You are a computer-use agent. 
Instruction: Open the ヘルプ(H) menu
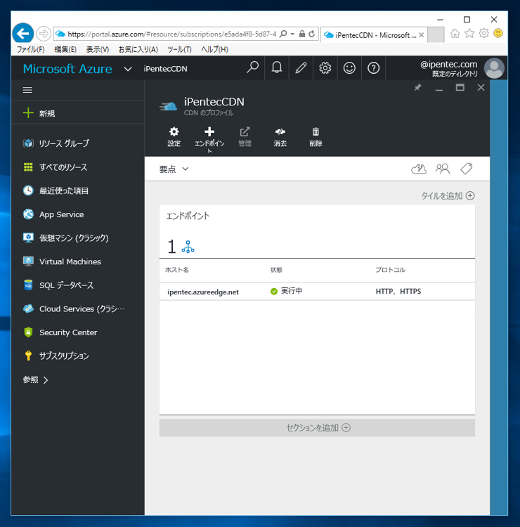point(214,49)
